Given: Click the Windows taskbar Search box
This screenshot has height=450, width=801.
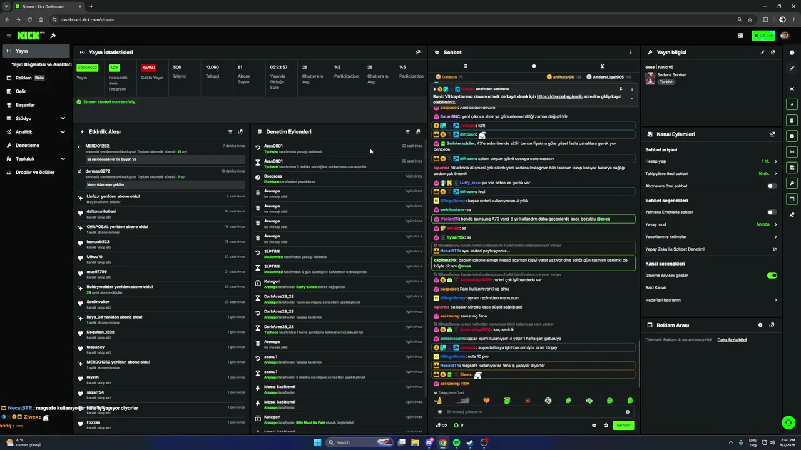Looking at the screenshot, I should (360, 442).
